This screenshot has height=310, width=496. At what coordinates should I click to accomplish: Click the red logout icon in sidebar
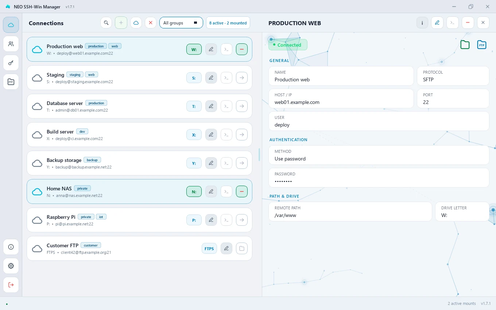tap(11, 285)
